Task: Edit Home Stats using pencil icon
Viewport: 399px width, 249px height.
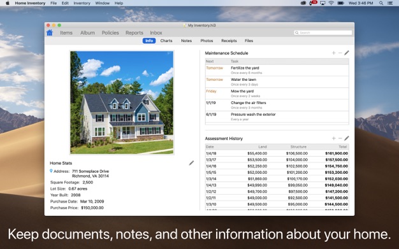Action: click(191, 163)
